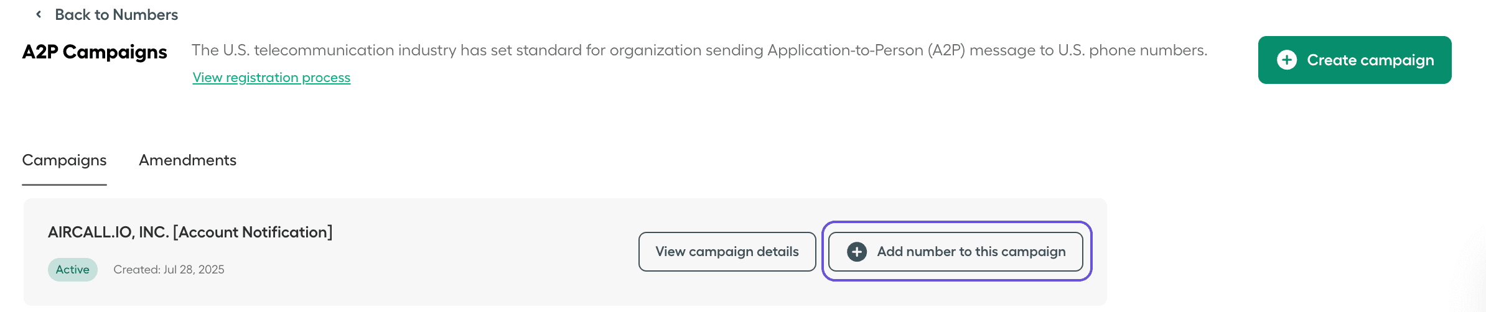Click the Application-to-Person (A2P) phrase in description
This screenshot has width=1486, height=312.
866,50
